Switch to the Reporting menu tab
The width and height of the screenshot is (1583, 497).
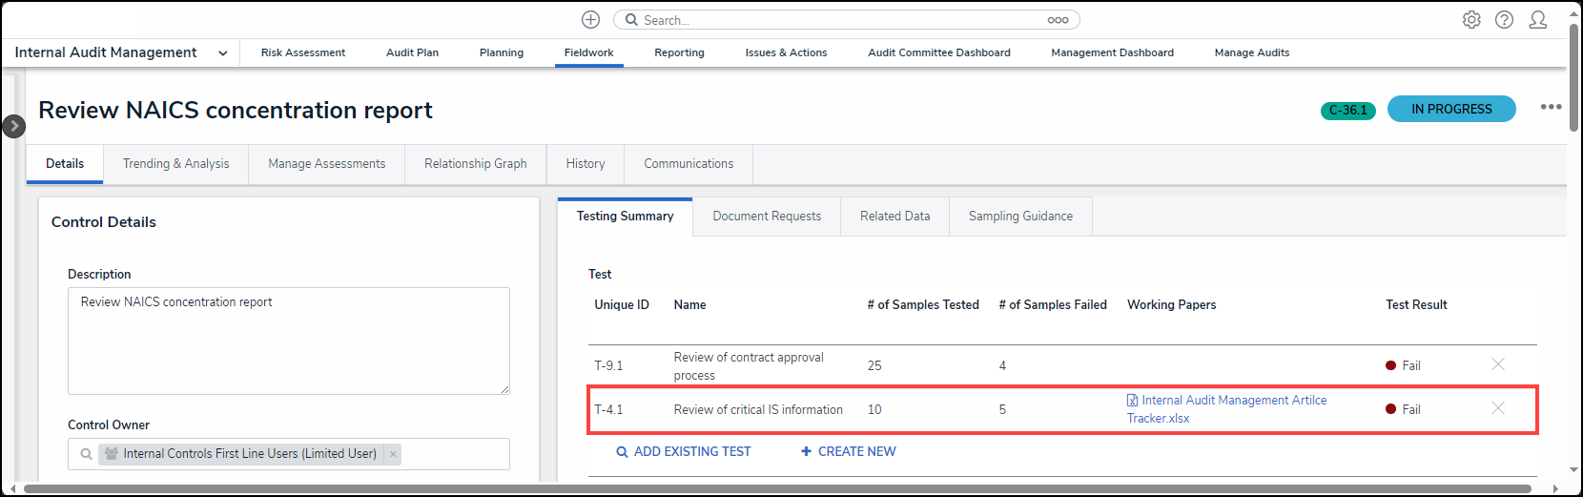pyautogui.click(x=679, y=53)
